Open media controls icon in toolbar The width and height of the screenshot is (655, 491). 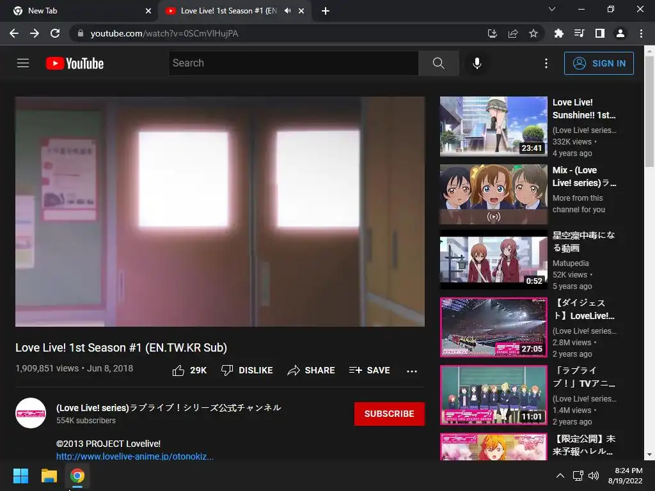pyautogui.click(x=579, y=33)
